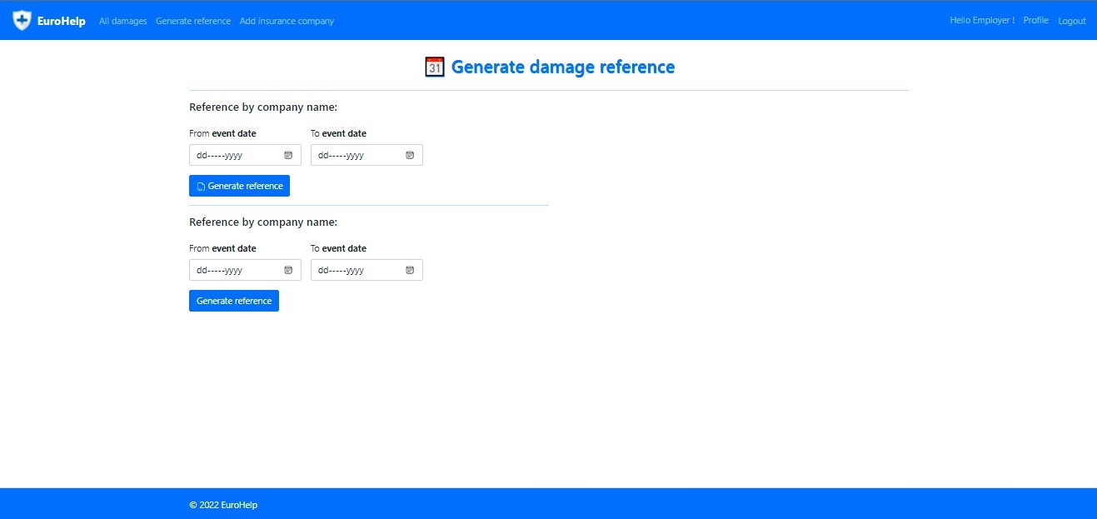Open the All damages page
The width and height of the screenshot is (1097, 519).
point(123,21)
